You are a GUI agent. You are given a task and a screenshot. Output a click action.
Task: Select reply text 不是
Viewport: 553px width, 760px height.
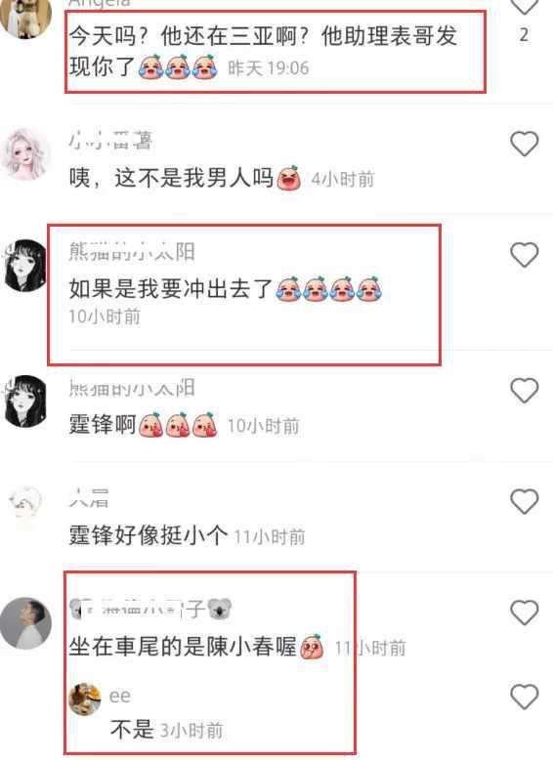click(x=132, y=730)
